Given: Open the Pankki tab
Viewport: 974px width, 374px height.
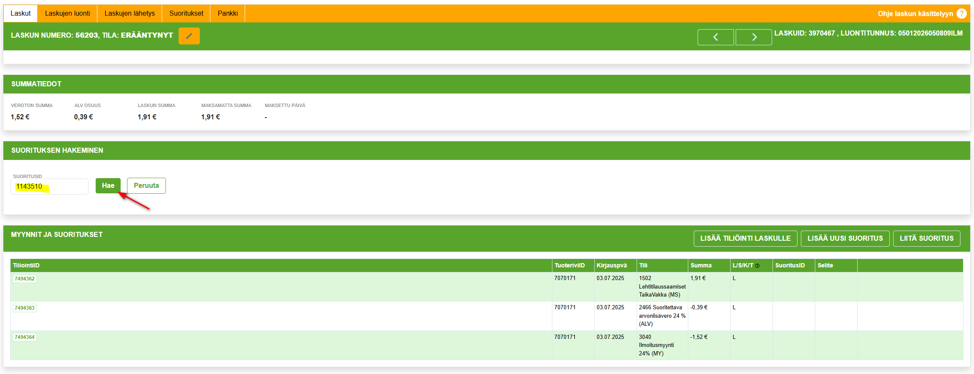Looking at the screenshot, I should coord(228,14).
